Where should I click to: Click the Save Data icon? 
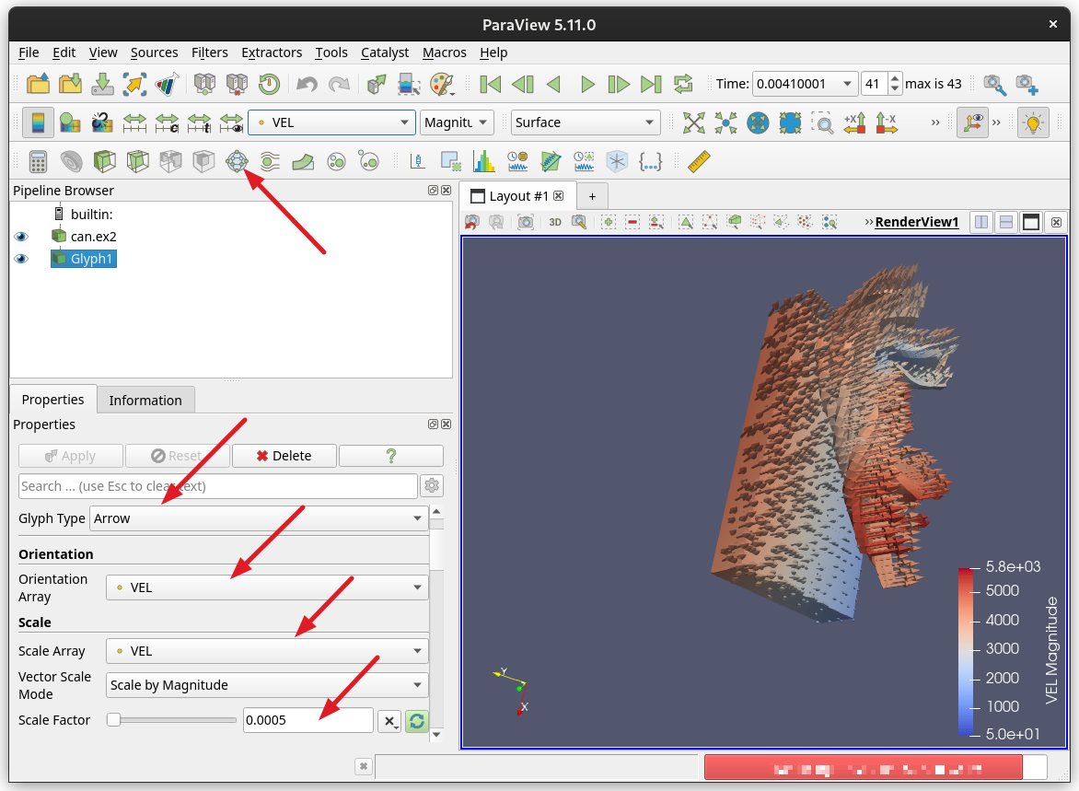pyautogui.click(x=102, y=84)
